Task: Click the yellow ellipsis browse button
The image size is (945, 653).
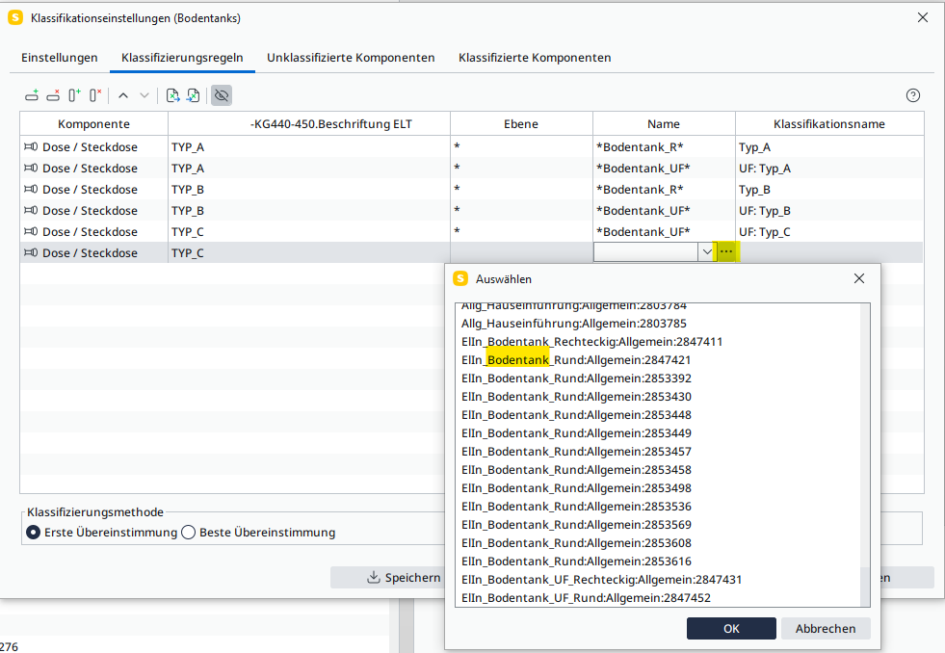Action: pyautogui.click(x=726, y=252)
